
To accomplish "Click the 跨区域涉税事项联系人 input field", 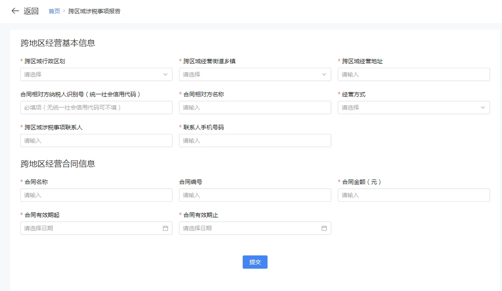I will (x=96, y=141).
